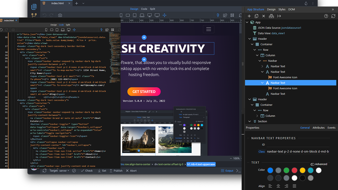Click the Publish button in bottom bar
This screenshot has width=338, height=190.
pyautogui.click(x=116, y=171)
